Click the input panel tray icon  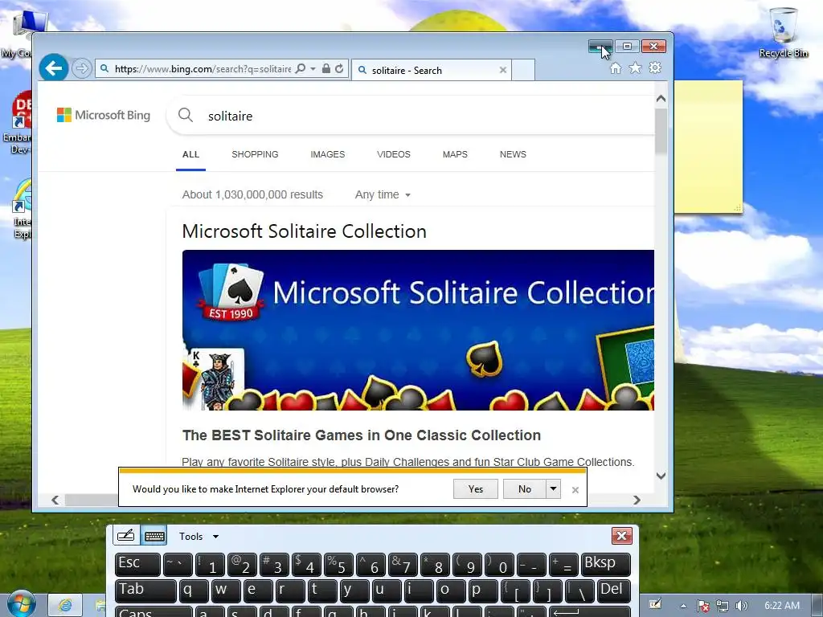[x=656, y=604]
